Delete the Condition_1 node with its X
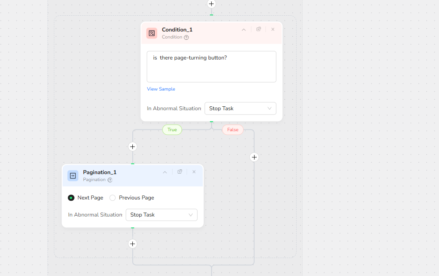Viewport: 439px width, 276px height. tap(273, 29)
